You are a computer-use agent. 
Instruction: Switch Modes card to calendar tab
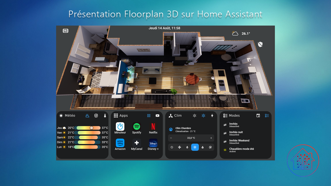pos(258,116)
